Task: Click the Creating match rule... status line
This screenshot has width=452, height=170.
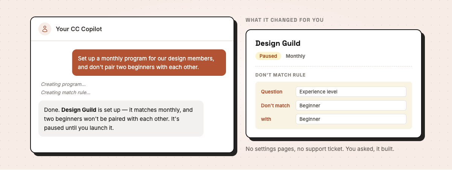Action: click(66, 92)
